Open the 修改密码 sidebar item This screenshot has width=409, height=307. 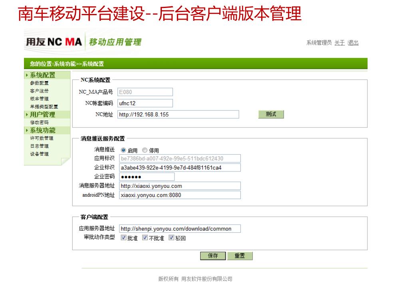(40, 122)
